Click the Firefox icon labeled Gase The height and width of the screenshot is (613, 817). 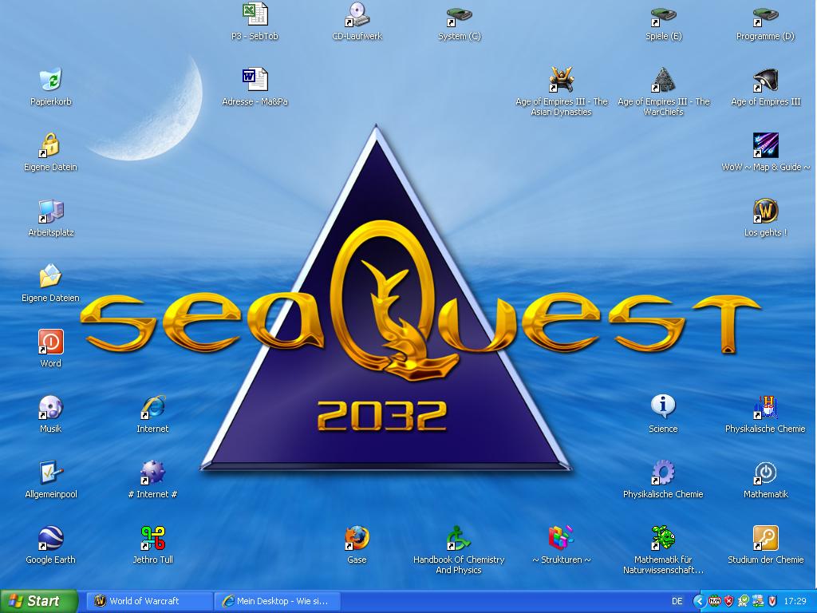(x=357, y=539)
